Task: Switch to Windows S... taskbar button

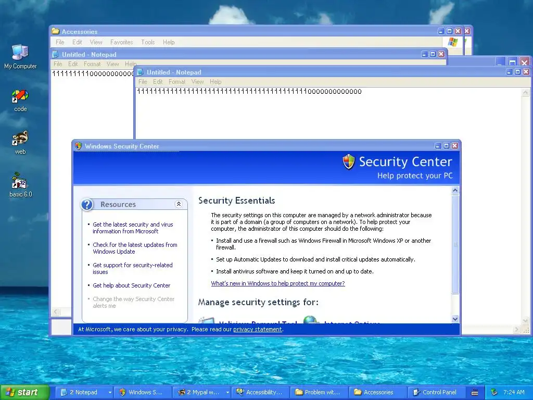Action: pos(142,392)
